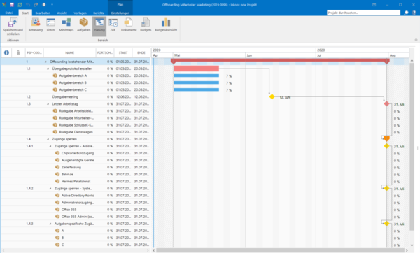Select the Aufgabenbereich C row

(76, 89)
